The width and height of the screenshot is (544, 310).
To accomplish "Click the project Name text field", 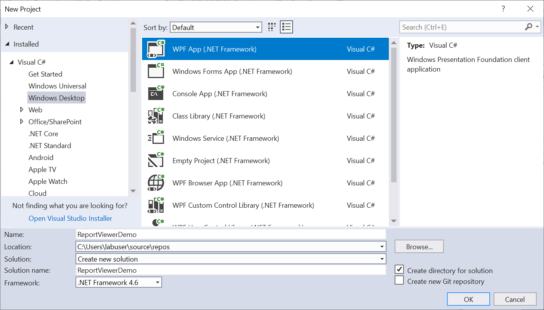I will (231, 234).
